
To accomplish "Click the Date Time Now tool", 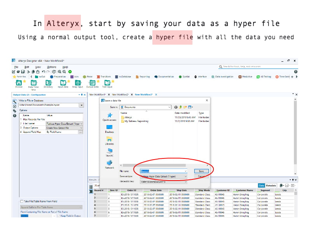I will tap(33, 83).
